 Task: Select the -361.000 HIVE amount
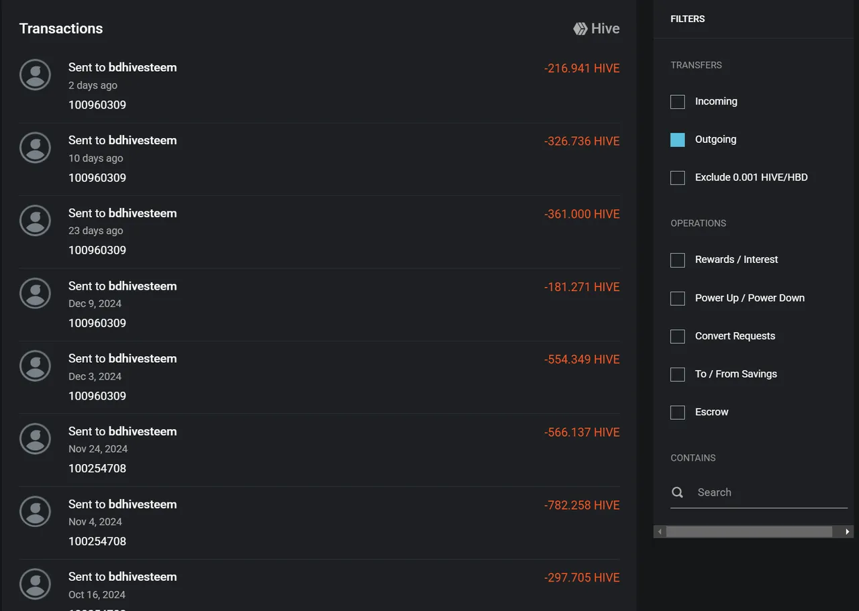click(x=582, y=214)
